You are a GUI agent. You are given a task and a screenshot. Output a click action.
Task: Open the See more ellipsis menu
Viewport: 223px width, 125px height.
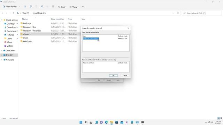pos(83,7)
